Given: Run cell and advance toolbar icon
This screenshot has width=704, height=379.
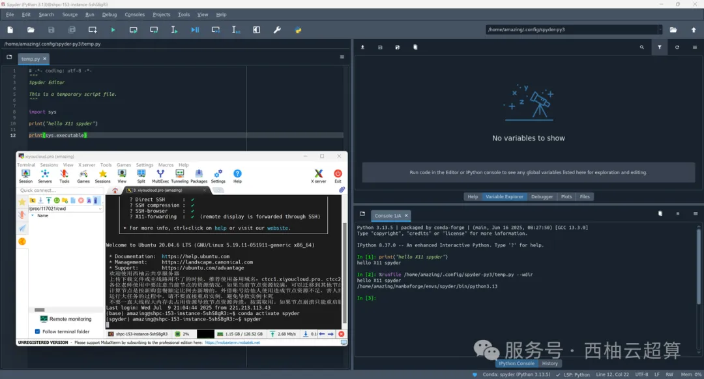Looking at the screenshot, I should [154, 29].
